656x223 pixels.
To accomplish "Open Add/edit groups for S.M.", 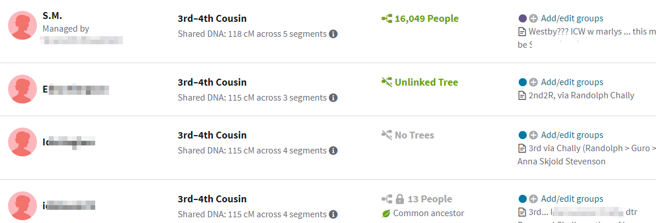I will (x=572, y=18).
